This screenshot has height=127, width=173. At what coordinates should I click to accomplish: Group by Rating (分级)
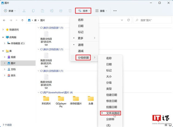coord(110,83)
